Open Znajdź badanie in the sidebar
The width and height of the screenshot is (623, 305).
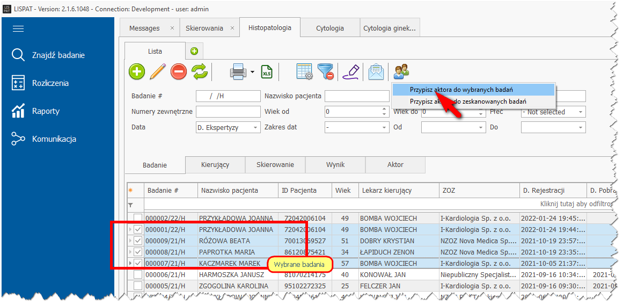(x=58, y=55)
